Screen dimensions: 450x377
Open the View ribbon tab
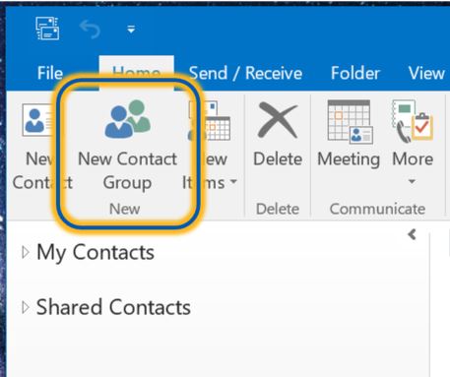click(x=426, y=73)
